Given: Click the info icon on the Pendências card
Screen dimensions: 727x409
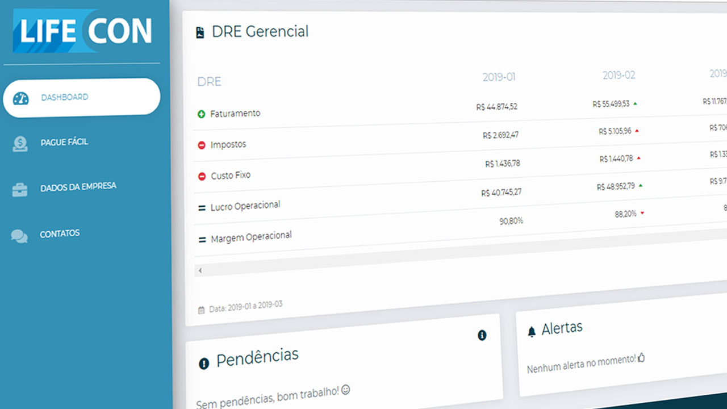Looking at the screenshot, I should click(x=483, y=336).
